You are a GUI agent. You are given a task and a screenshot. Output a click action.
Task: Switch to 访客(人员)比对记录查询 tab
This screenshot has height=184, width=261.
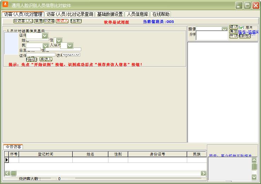(70, 14)
